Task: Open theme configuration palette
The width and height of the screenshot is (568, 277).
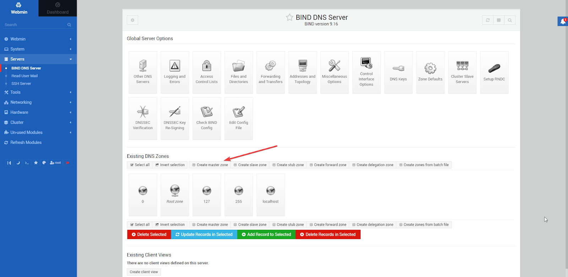Action: pos(44,163)
